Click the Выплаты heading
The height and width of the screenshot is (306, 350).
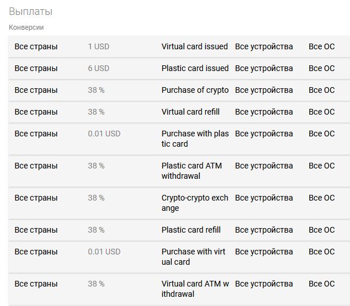(30, 11)
